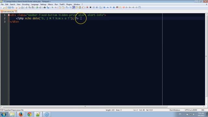The height and width of the screenshot is (117, 208).
Task: Close the footer-extras.php tab with its X
Action: point(16,12)
